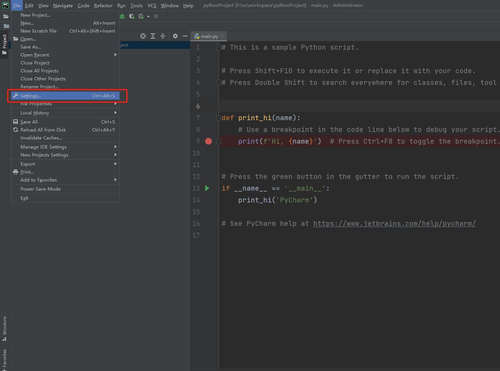500x371 pixels.
Task: Toggle breakpoint red dot on line 9
Action: (208, 141)
